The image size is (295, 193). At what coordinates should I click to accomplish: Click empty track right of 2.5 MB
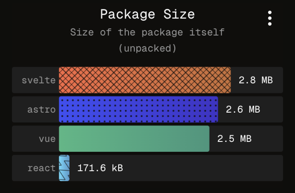(267, 139)
